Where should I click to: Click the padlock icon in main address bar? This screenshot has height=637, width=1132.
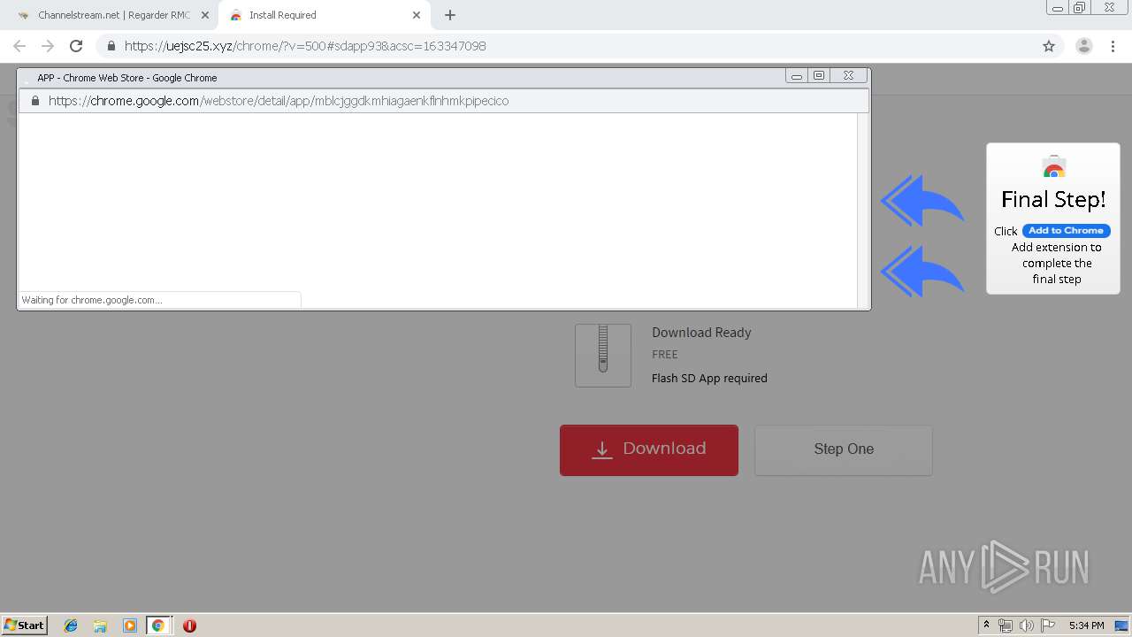coord(111,46)
